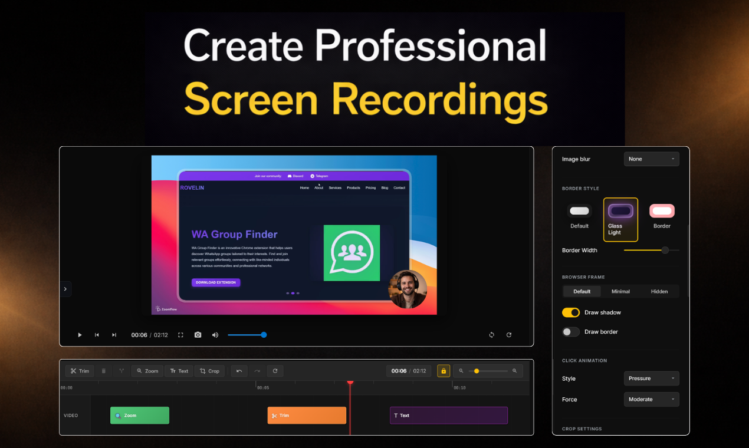The image size is (749, 448).
Task: Select the orange Trim clip on the timeline
Action: (307, 415)
